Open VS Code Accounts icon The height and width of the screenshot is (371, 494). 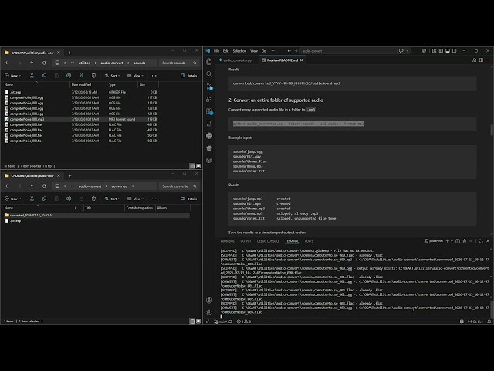(x=209, y=300)
